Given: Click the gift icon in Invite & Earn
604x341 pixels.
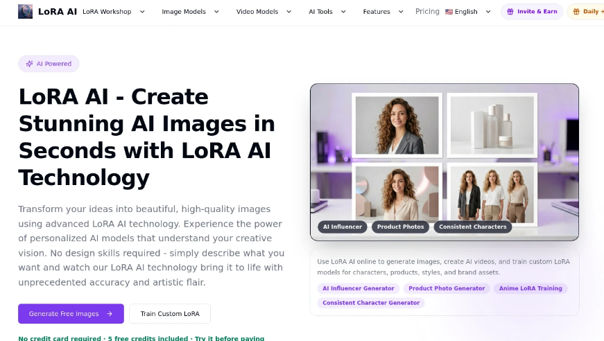Looking at the screenshot, I should click(510, 12).
